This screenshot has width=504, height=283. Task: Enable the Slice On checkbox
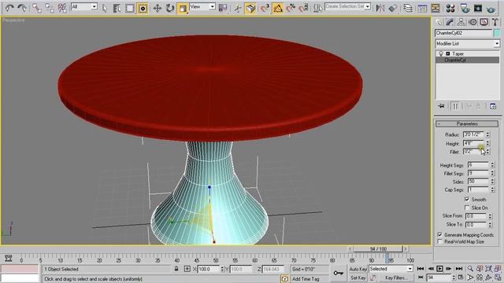(x=467, y=208)
